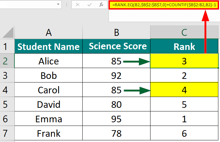The image size is (220, 142).
Task: Click the formula bar options dots handle
Action: tap(67, 5)
